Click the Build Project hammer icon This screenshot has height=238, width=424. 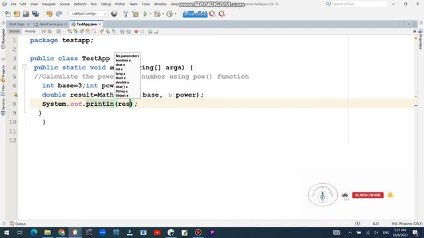coord(125,14)
